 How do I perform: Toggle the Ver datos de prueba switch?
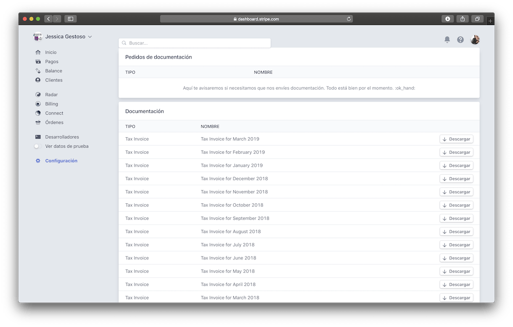(x=37, y=146)
